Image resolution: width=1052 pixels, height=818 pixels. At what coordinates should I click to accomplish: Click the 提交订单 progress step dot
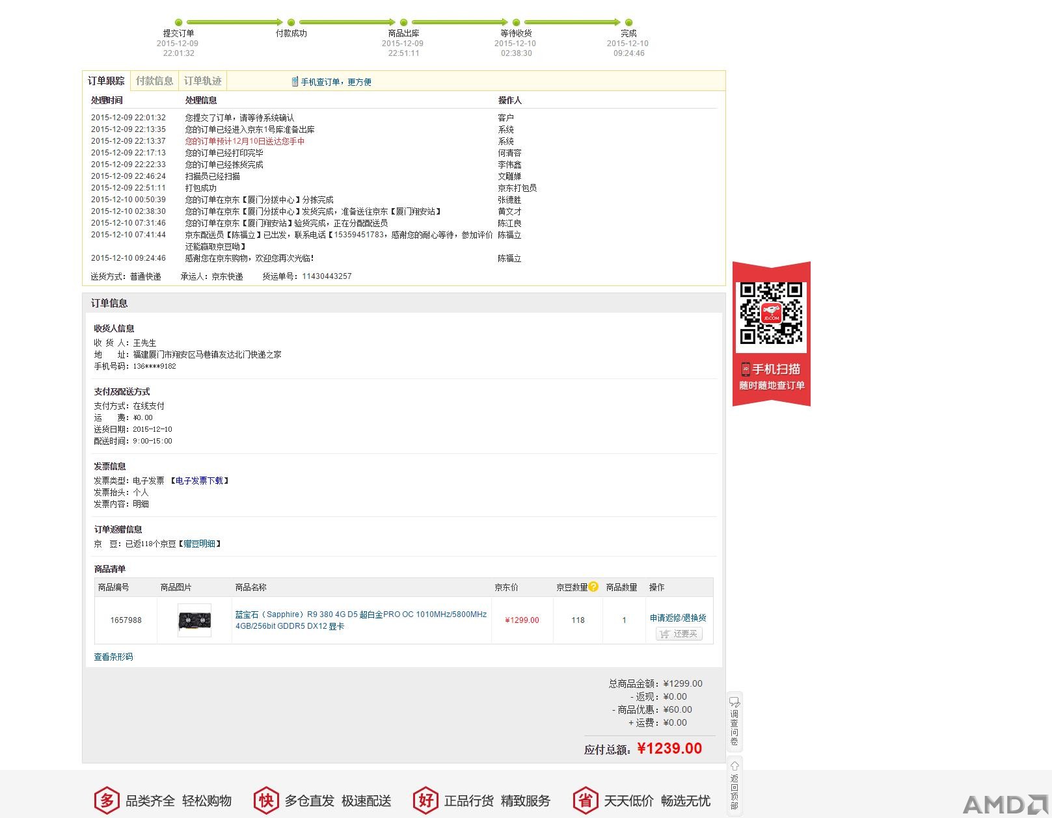point(179,22)
